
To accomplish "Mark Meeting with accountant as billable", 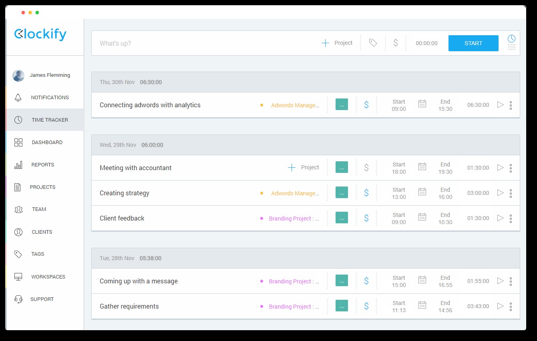I will [x=366, y=168].
